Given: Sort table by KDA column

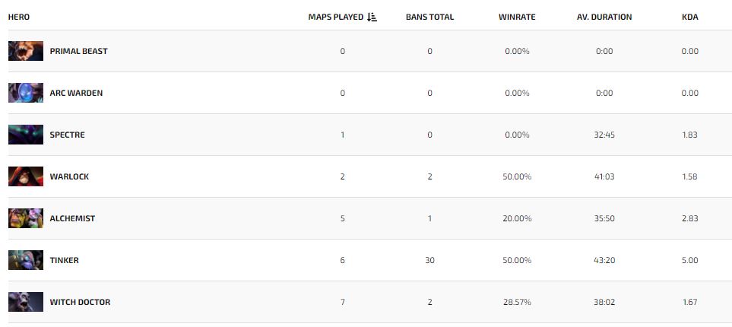Looking at the screenshot, I should [x=689, y=17].
